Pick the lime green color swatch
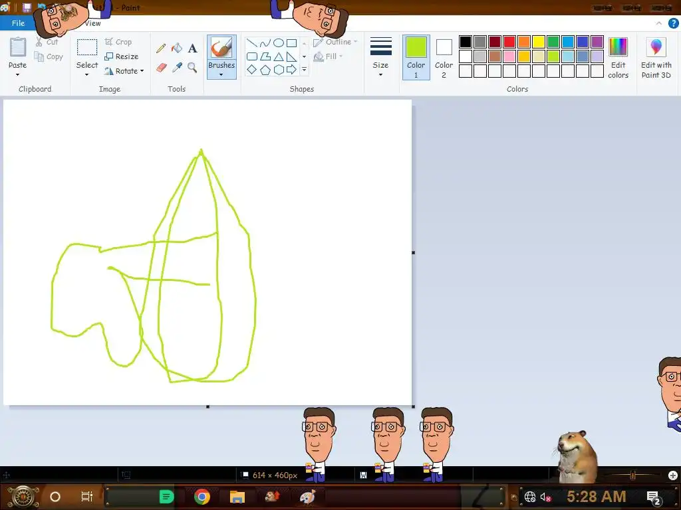Viewport: 681px width, 510px height. coord(553,56)
